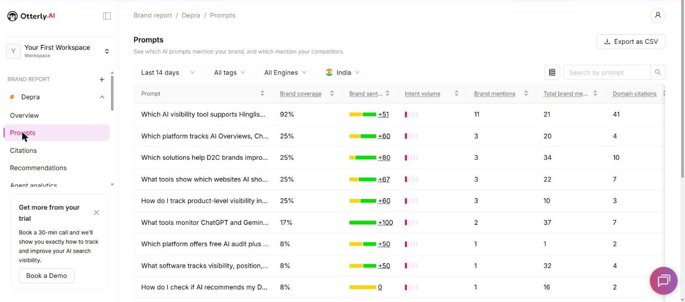This screenshot has width=685, height=302.
Task: Click sentiment bar with score 0
Action: 363,287
